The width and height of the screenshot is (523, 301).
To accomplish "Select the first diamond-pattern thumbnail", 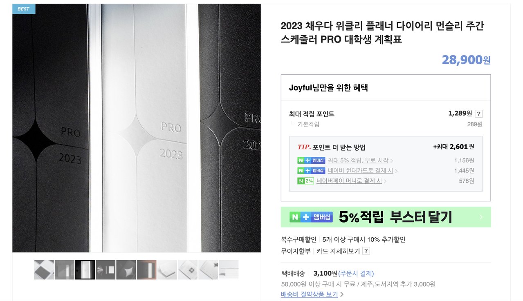I will (x=44, y=270).
